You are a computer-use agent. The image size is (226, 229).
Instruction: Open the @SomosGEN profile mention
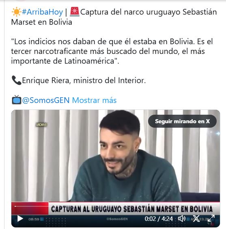[46, 100]
